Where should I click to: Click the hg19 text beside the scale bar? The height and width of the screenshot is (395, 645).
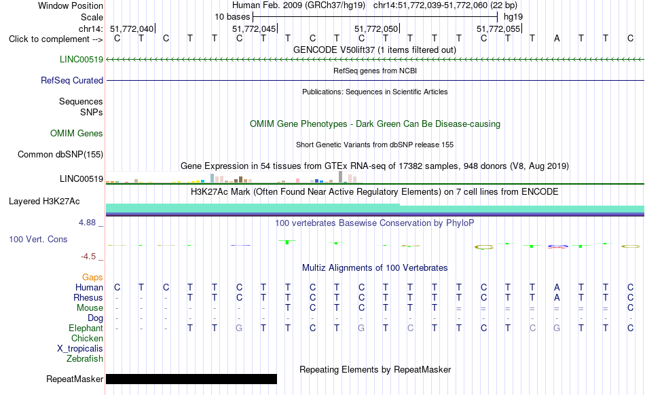click(513, 17)
